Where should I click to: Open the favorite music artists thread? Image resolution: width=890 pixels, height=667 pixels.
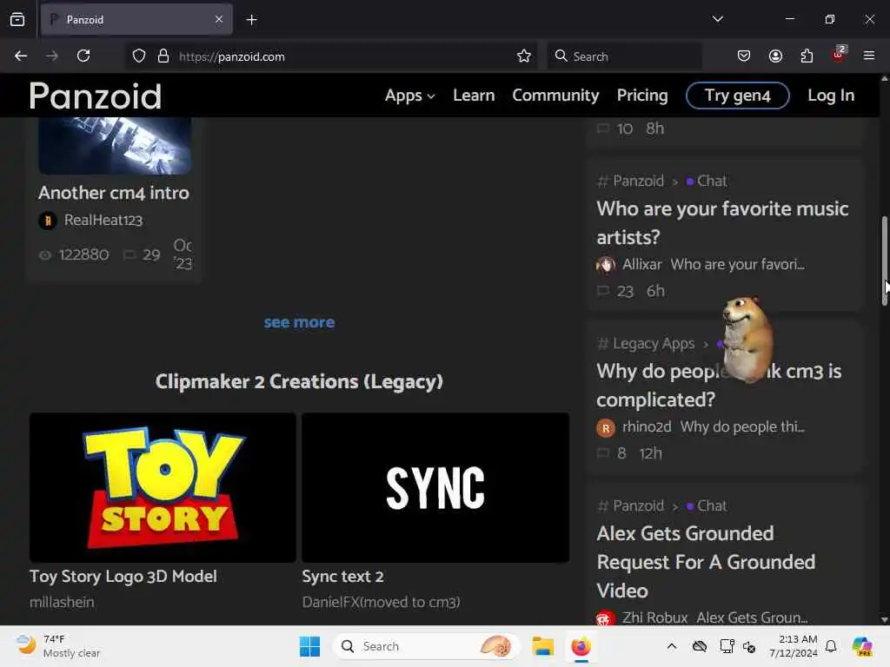point(722,223)
